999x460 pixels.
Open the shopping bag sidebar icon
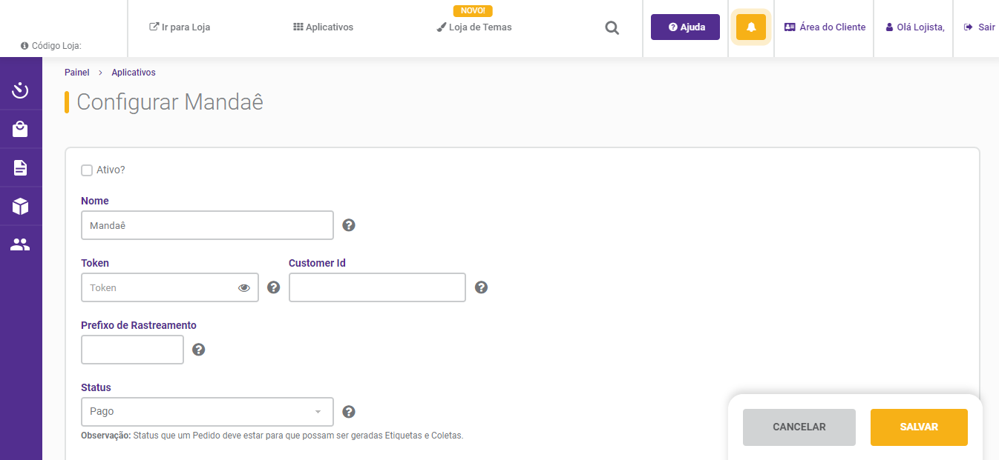[x=20, y=130]
